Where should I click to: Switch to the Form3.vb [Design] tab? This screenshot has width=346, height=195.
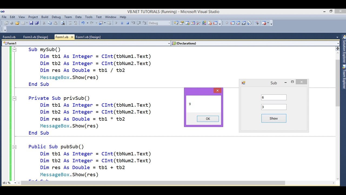(35, 37)
